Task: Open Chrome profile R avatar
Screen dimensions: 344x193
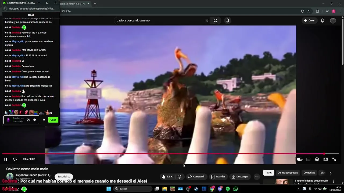Action: (334, 11)
